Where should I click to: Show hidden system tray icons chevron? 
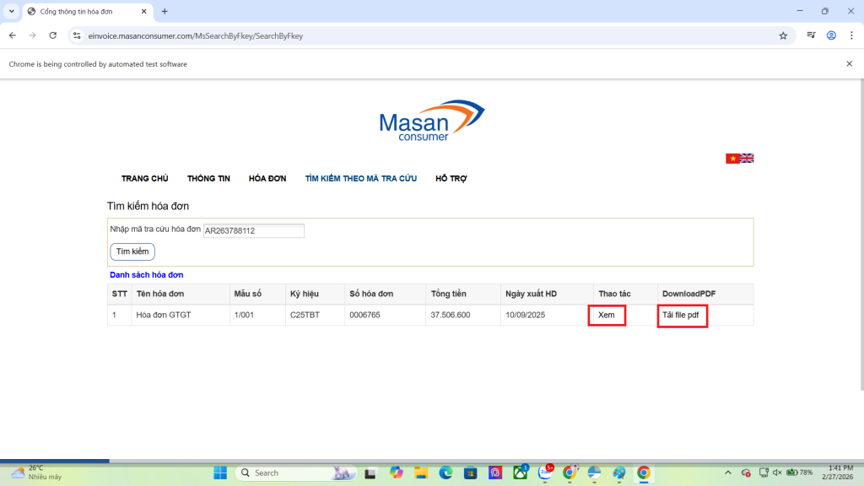728,472
